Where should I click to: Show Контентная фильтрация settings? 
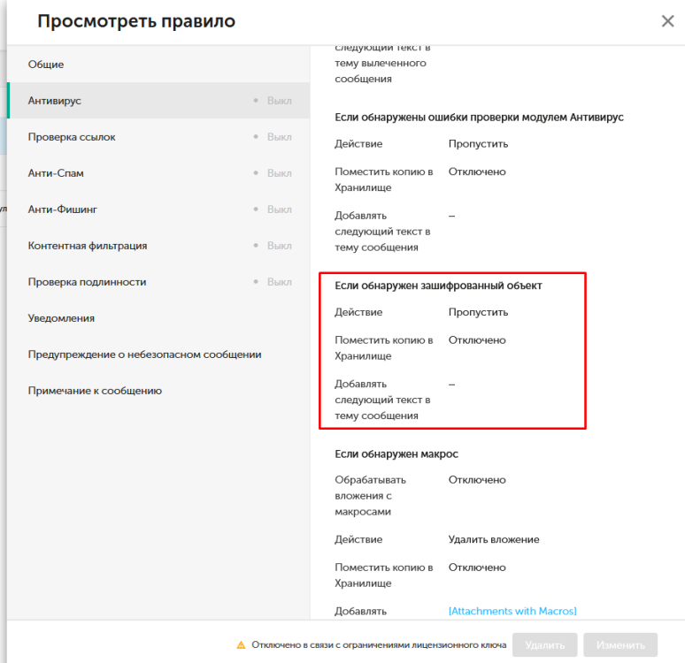88,246
